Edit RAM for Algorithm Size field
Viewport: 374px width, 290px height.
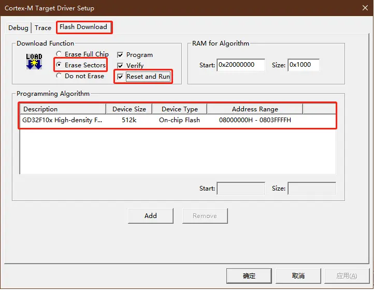click(x=304, y=65)
